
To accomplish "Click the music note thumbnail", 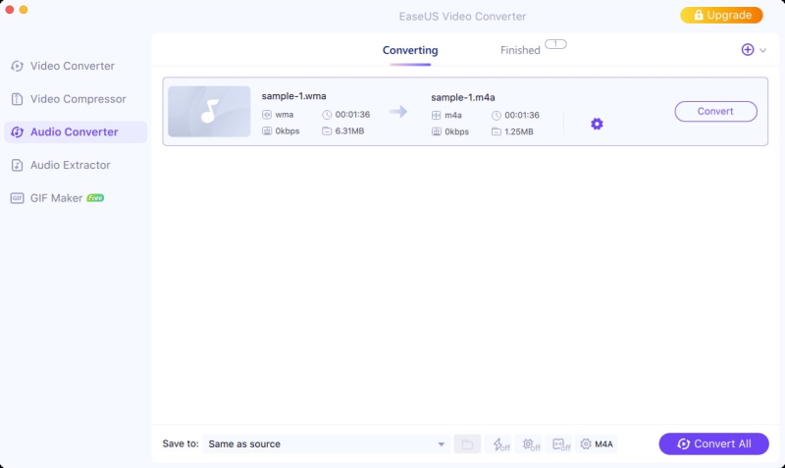I will pyautogui.click(x=209, y=112).
